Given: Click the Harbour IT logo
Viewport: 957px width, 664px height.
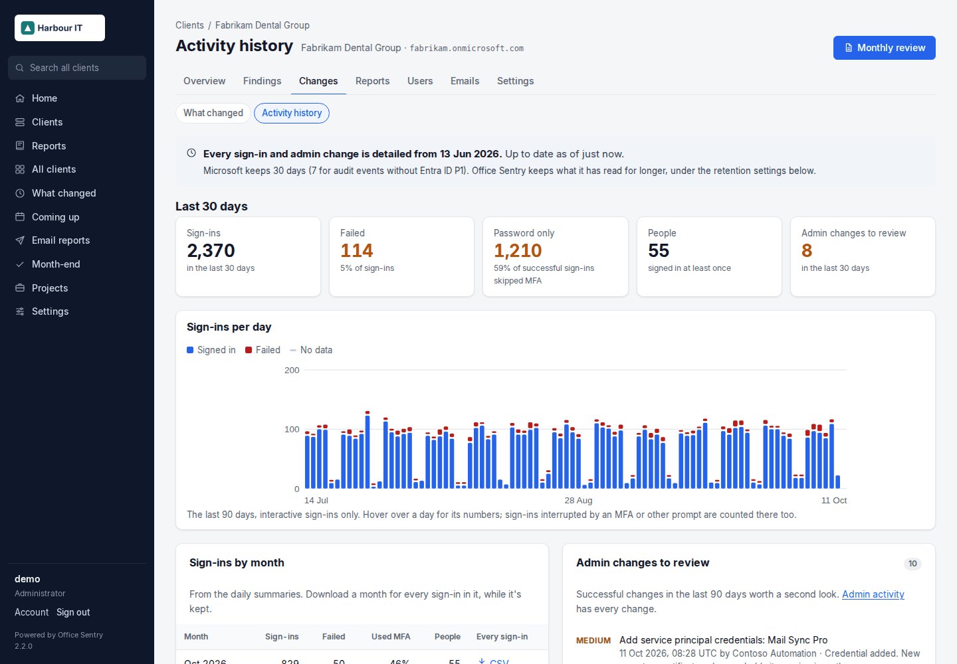Looking at the screenshot, I should click(60, 28).
